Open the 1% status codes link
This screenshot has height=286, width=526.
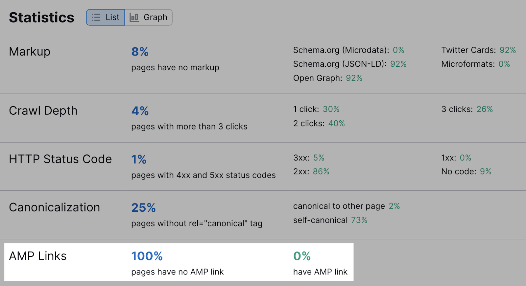[x=138, y=159]
